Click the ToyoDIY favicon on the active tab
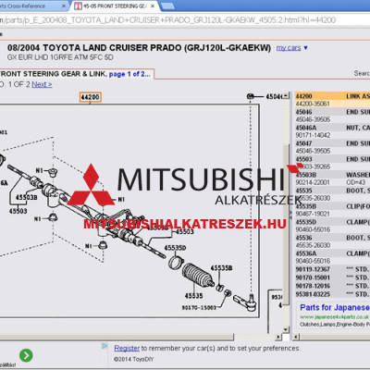Screen dimensions: 370x370 tap(78, 6)
